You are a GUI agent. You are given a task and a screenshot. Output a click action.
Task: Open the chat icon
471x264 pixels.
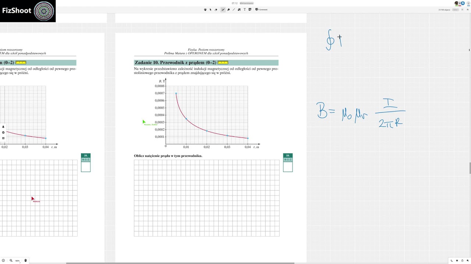pyautogui.click(x=468, y=261)
